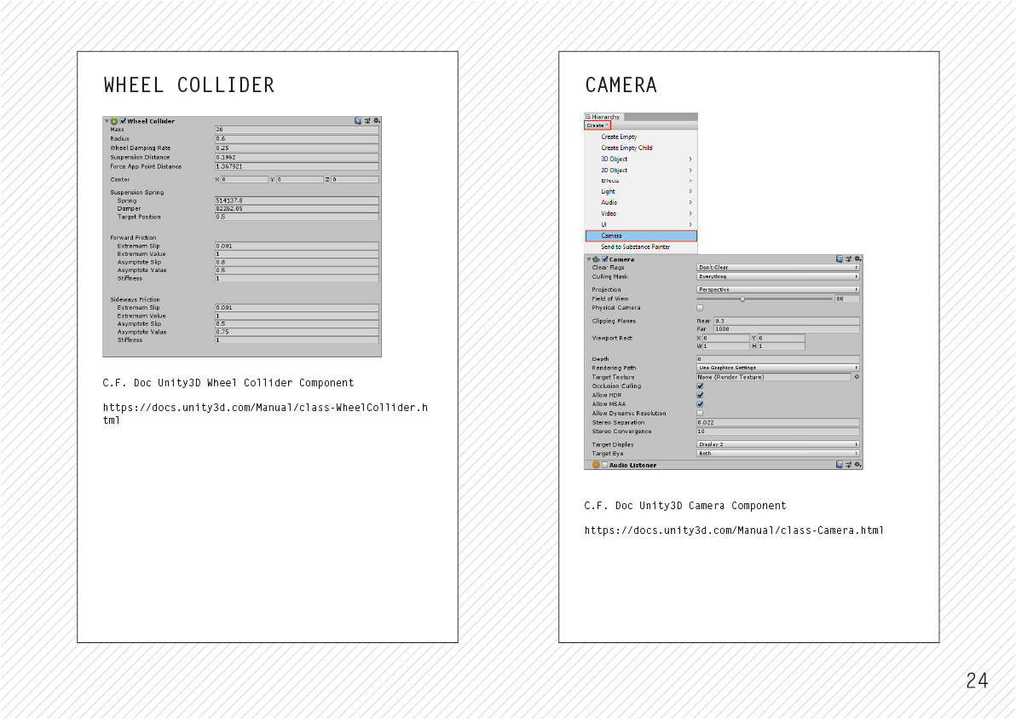Select Camera in the Create menu
1016x719 pixels.
click(x=641, y=236)
